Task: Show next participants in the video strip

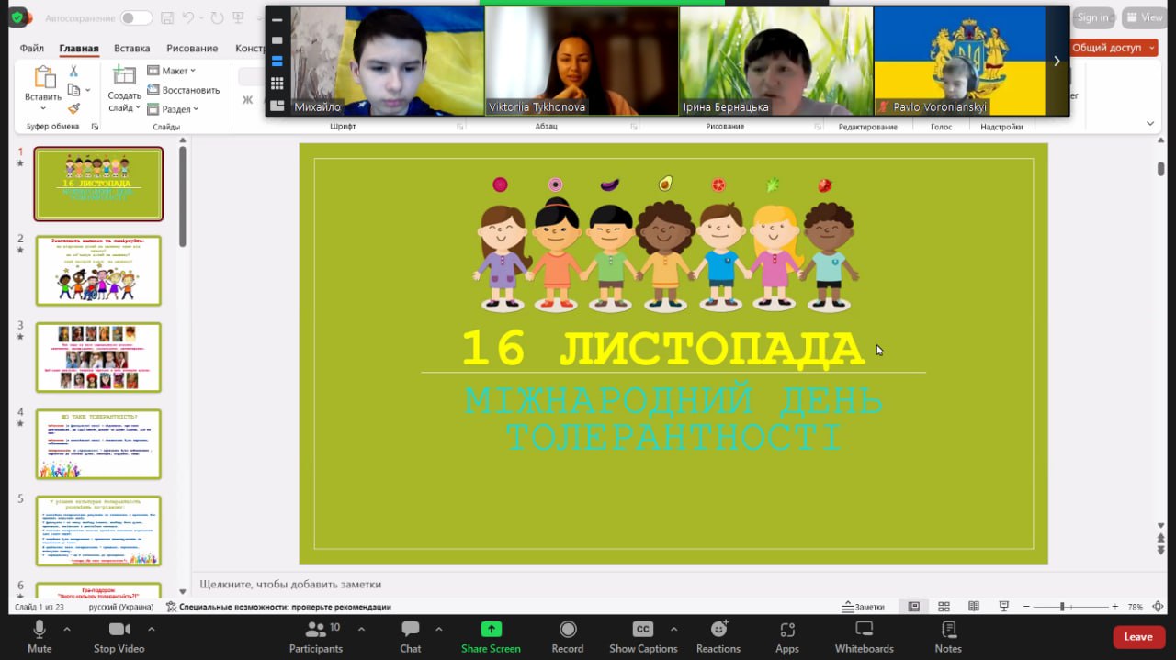Action: [1057, 62]
